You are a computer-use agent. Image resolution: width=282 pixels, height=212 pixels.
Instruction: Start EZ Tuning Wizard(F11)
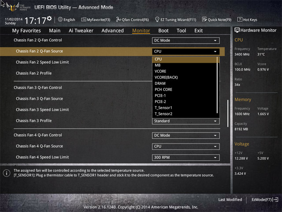pyautogui.click(x=175, y=19)
